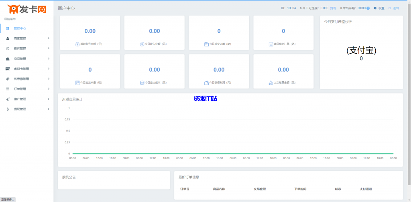Click the 提现 link in the header

pos(333,8)
